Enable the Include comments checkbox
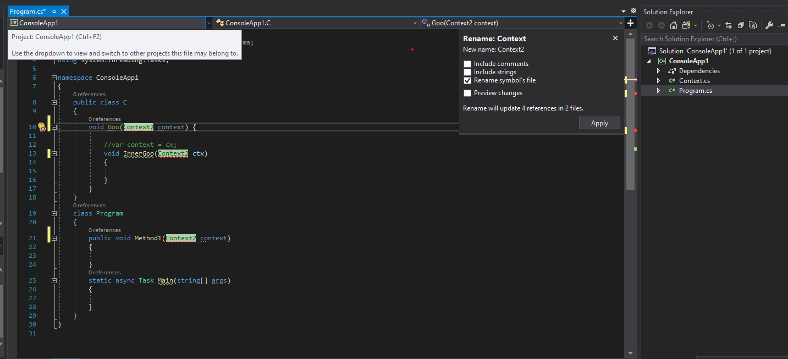 pos(467,63)
